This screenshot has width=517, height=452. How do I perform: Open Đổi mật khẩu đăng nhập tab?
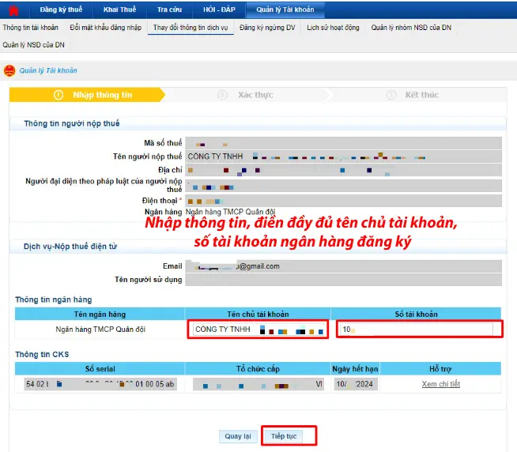(105, 28)
